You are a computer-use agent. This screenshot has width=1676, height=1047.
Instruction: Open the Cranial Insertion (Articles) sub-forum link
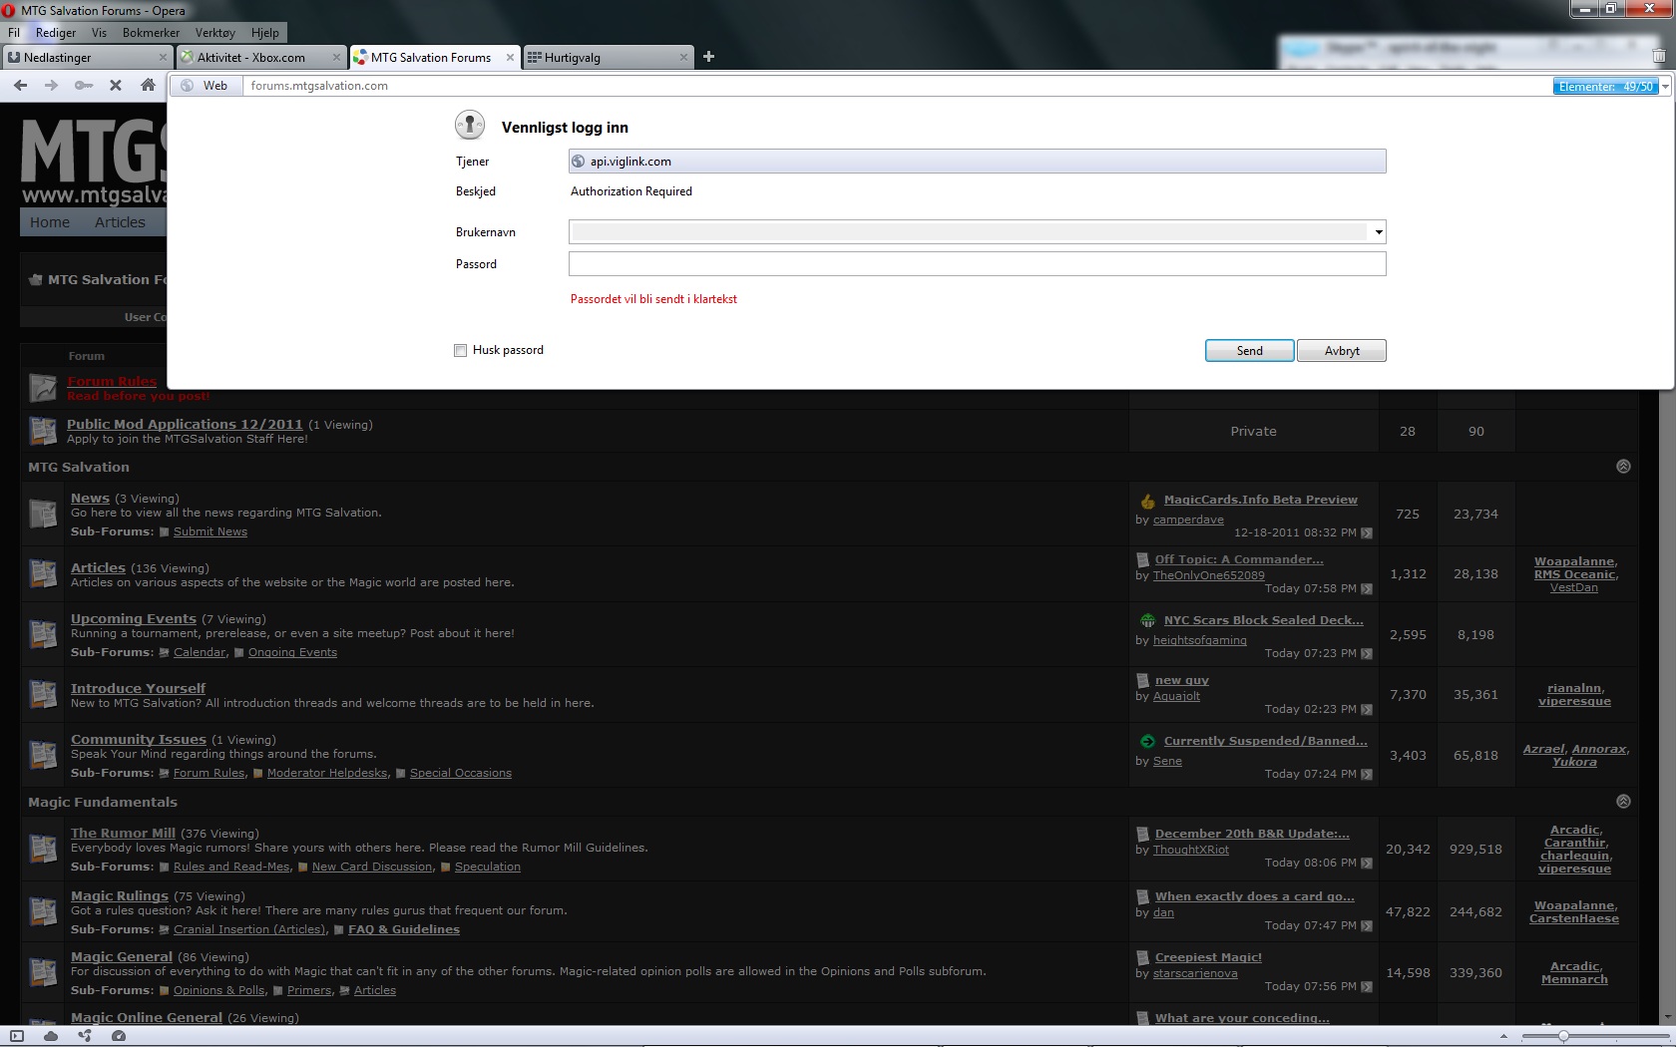(249, 930)
